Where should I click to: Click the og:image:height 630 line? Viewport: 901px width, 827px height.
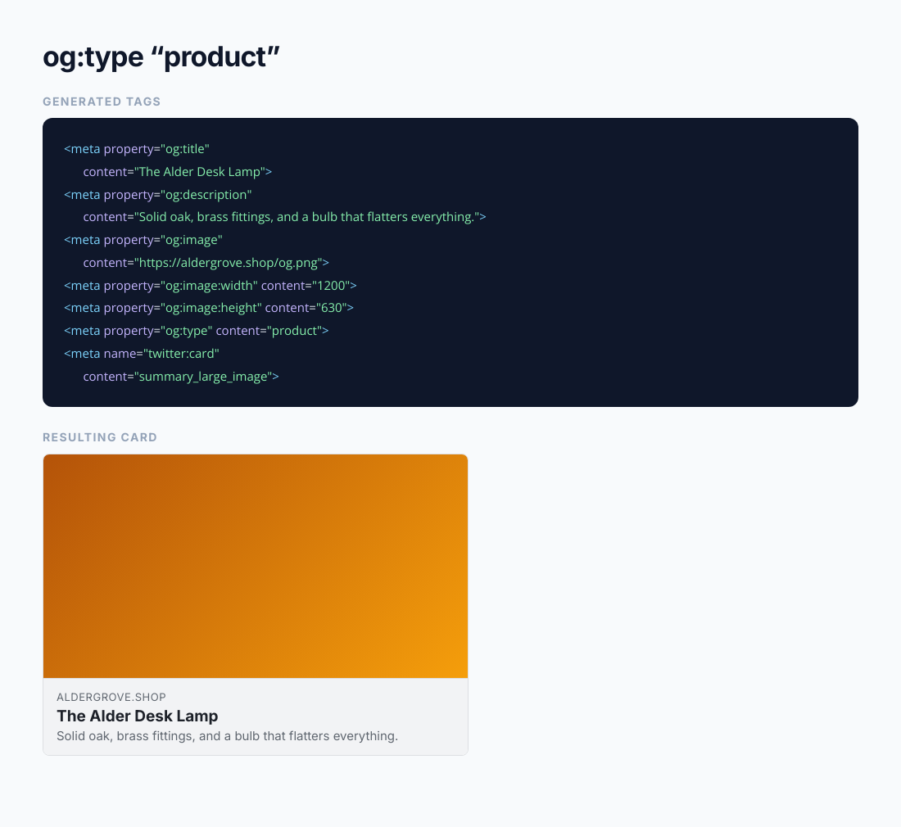(x=209, y=308)
